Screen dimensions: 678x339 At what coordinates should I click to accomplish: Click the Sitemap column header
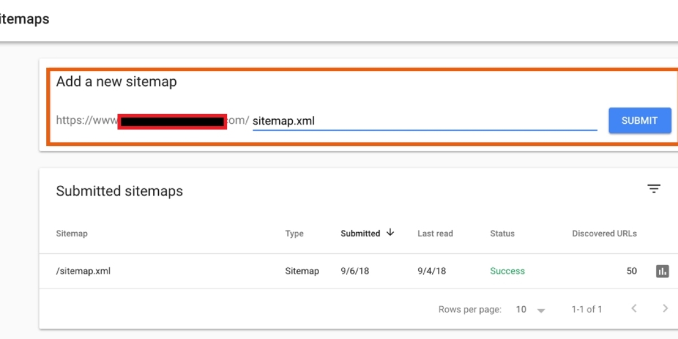tap(72, 233)
